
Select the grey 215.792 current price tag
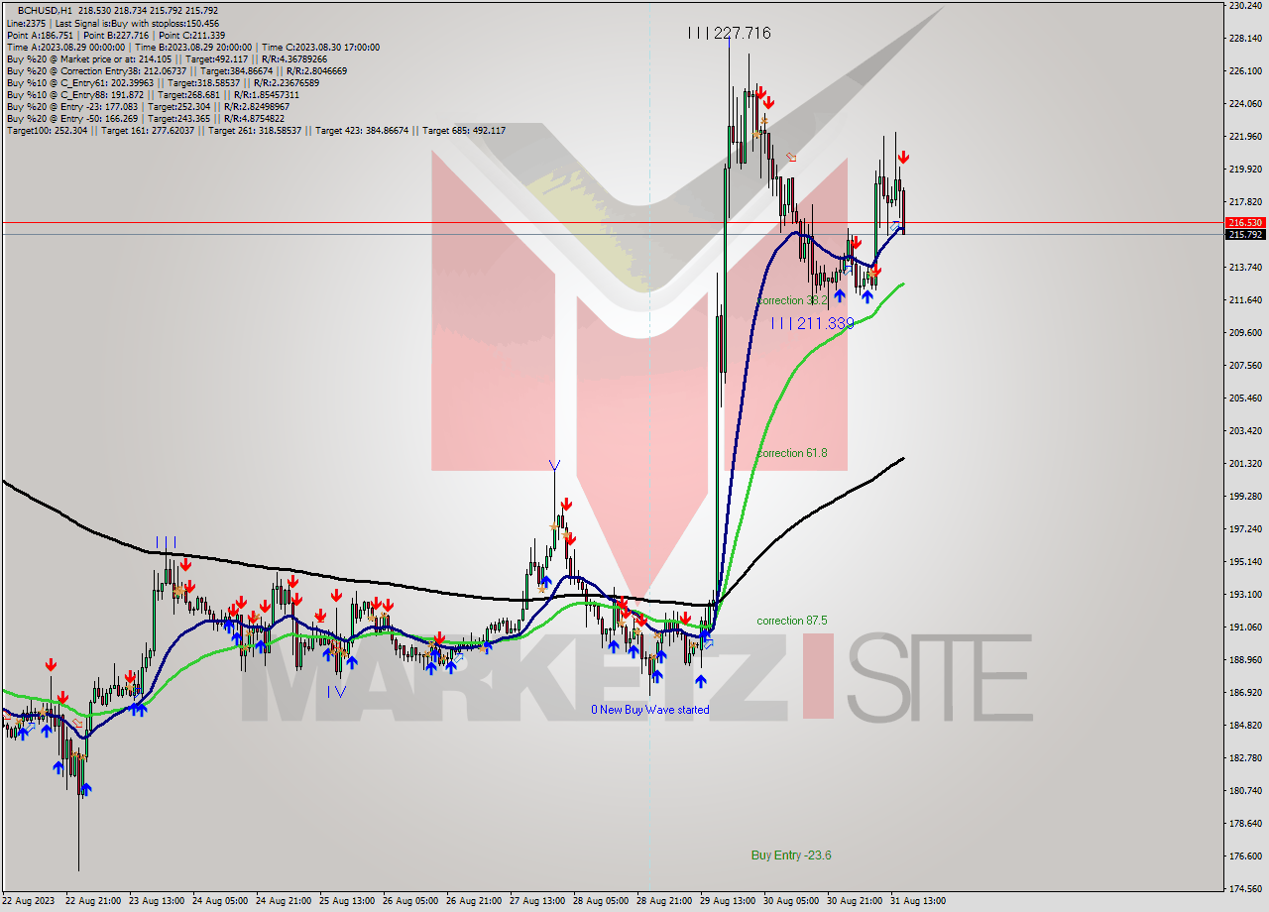pos(1245,235)
